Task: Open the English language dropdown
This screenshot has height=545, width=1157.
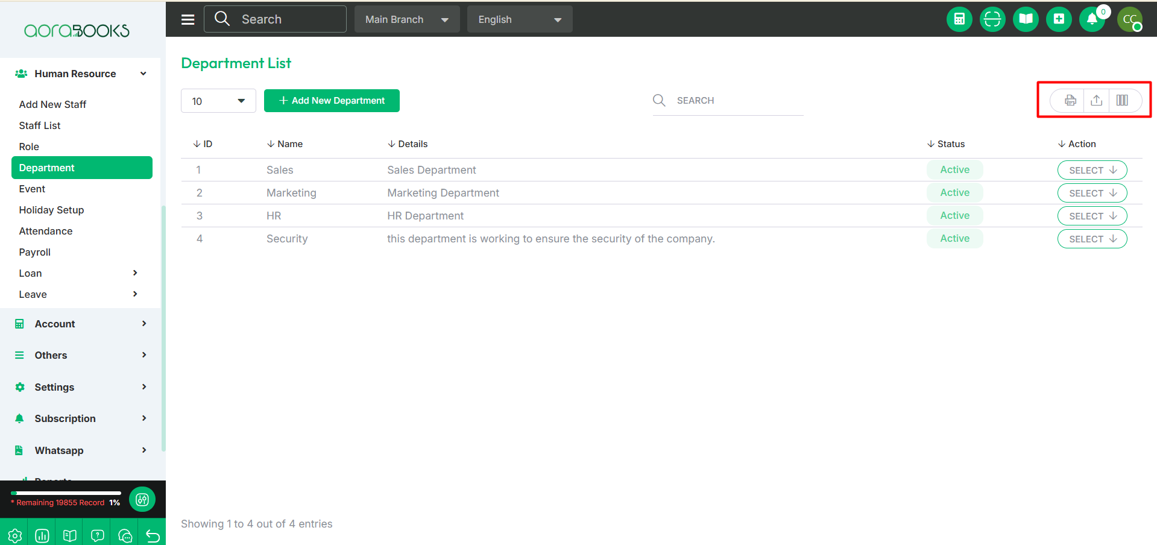Action: coord(520,19)
